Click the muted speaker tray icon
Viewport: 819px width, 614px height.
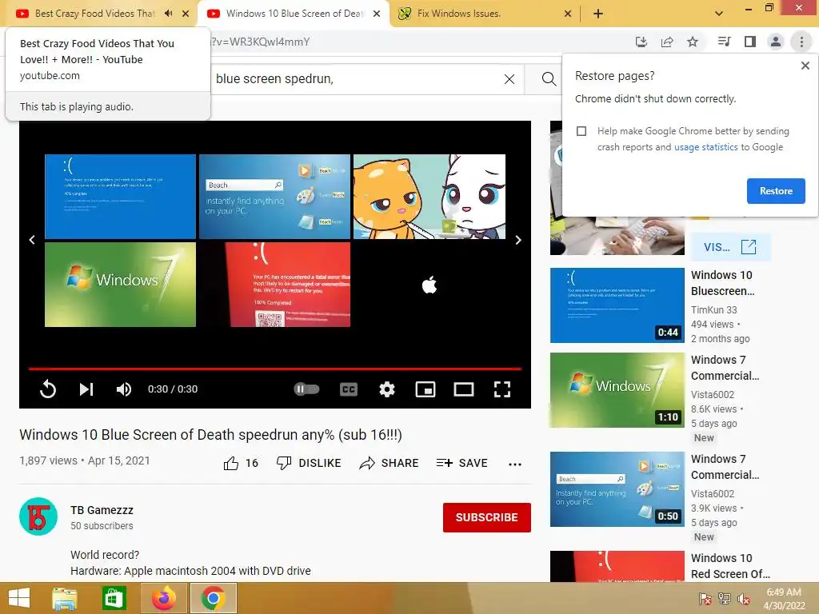pos(744,598)
